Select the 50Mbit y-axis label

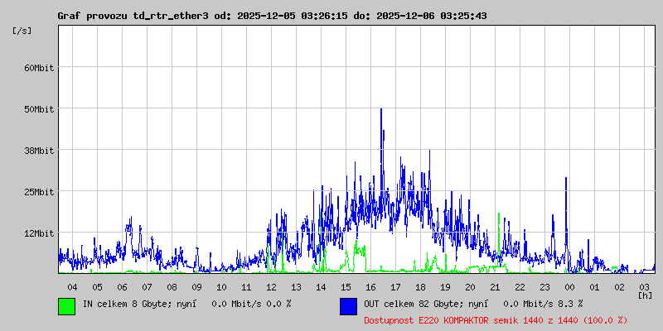pos(39,108)
